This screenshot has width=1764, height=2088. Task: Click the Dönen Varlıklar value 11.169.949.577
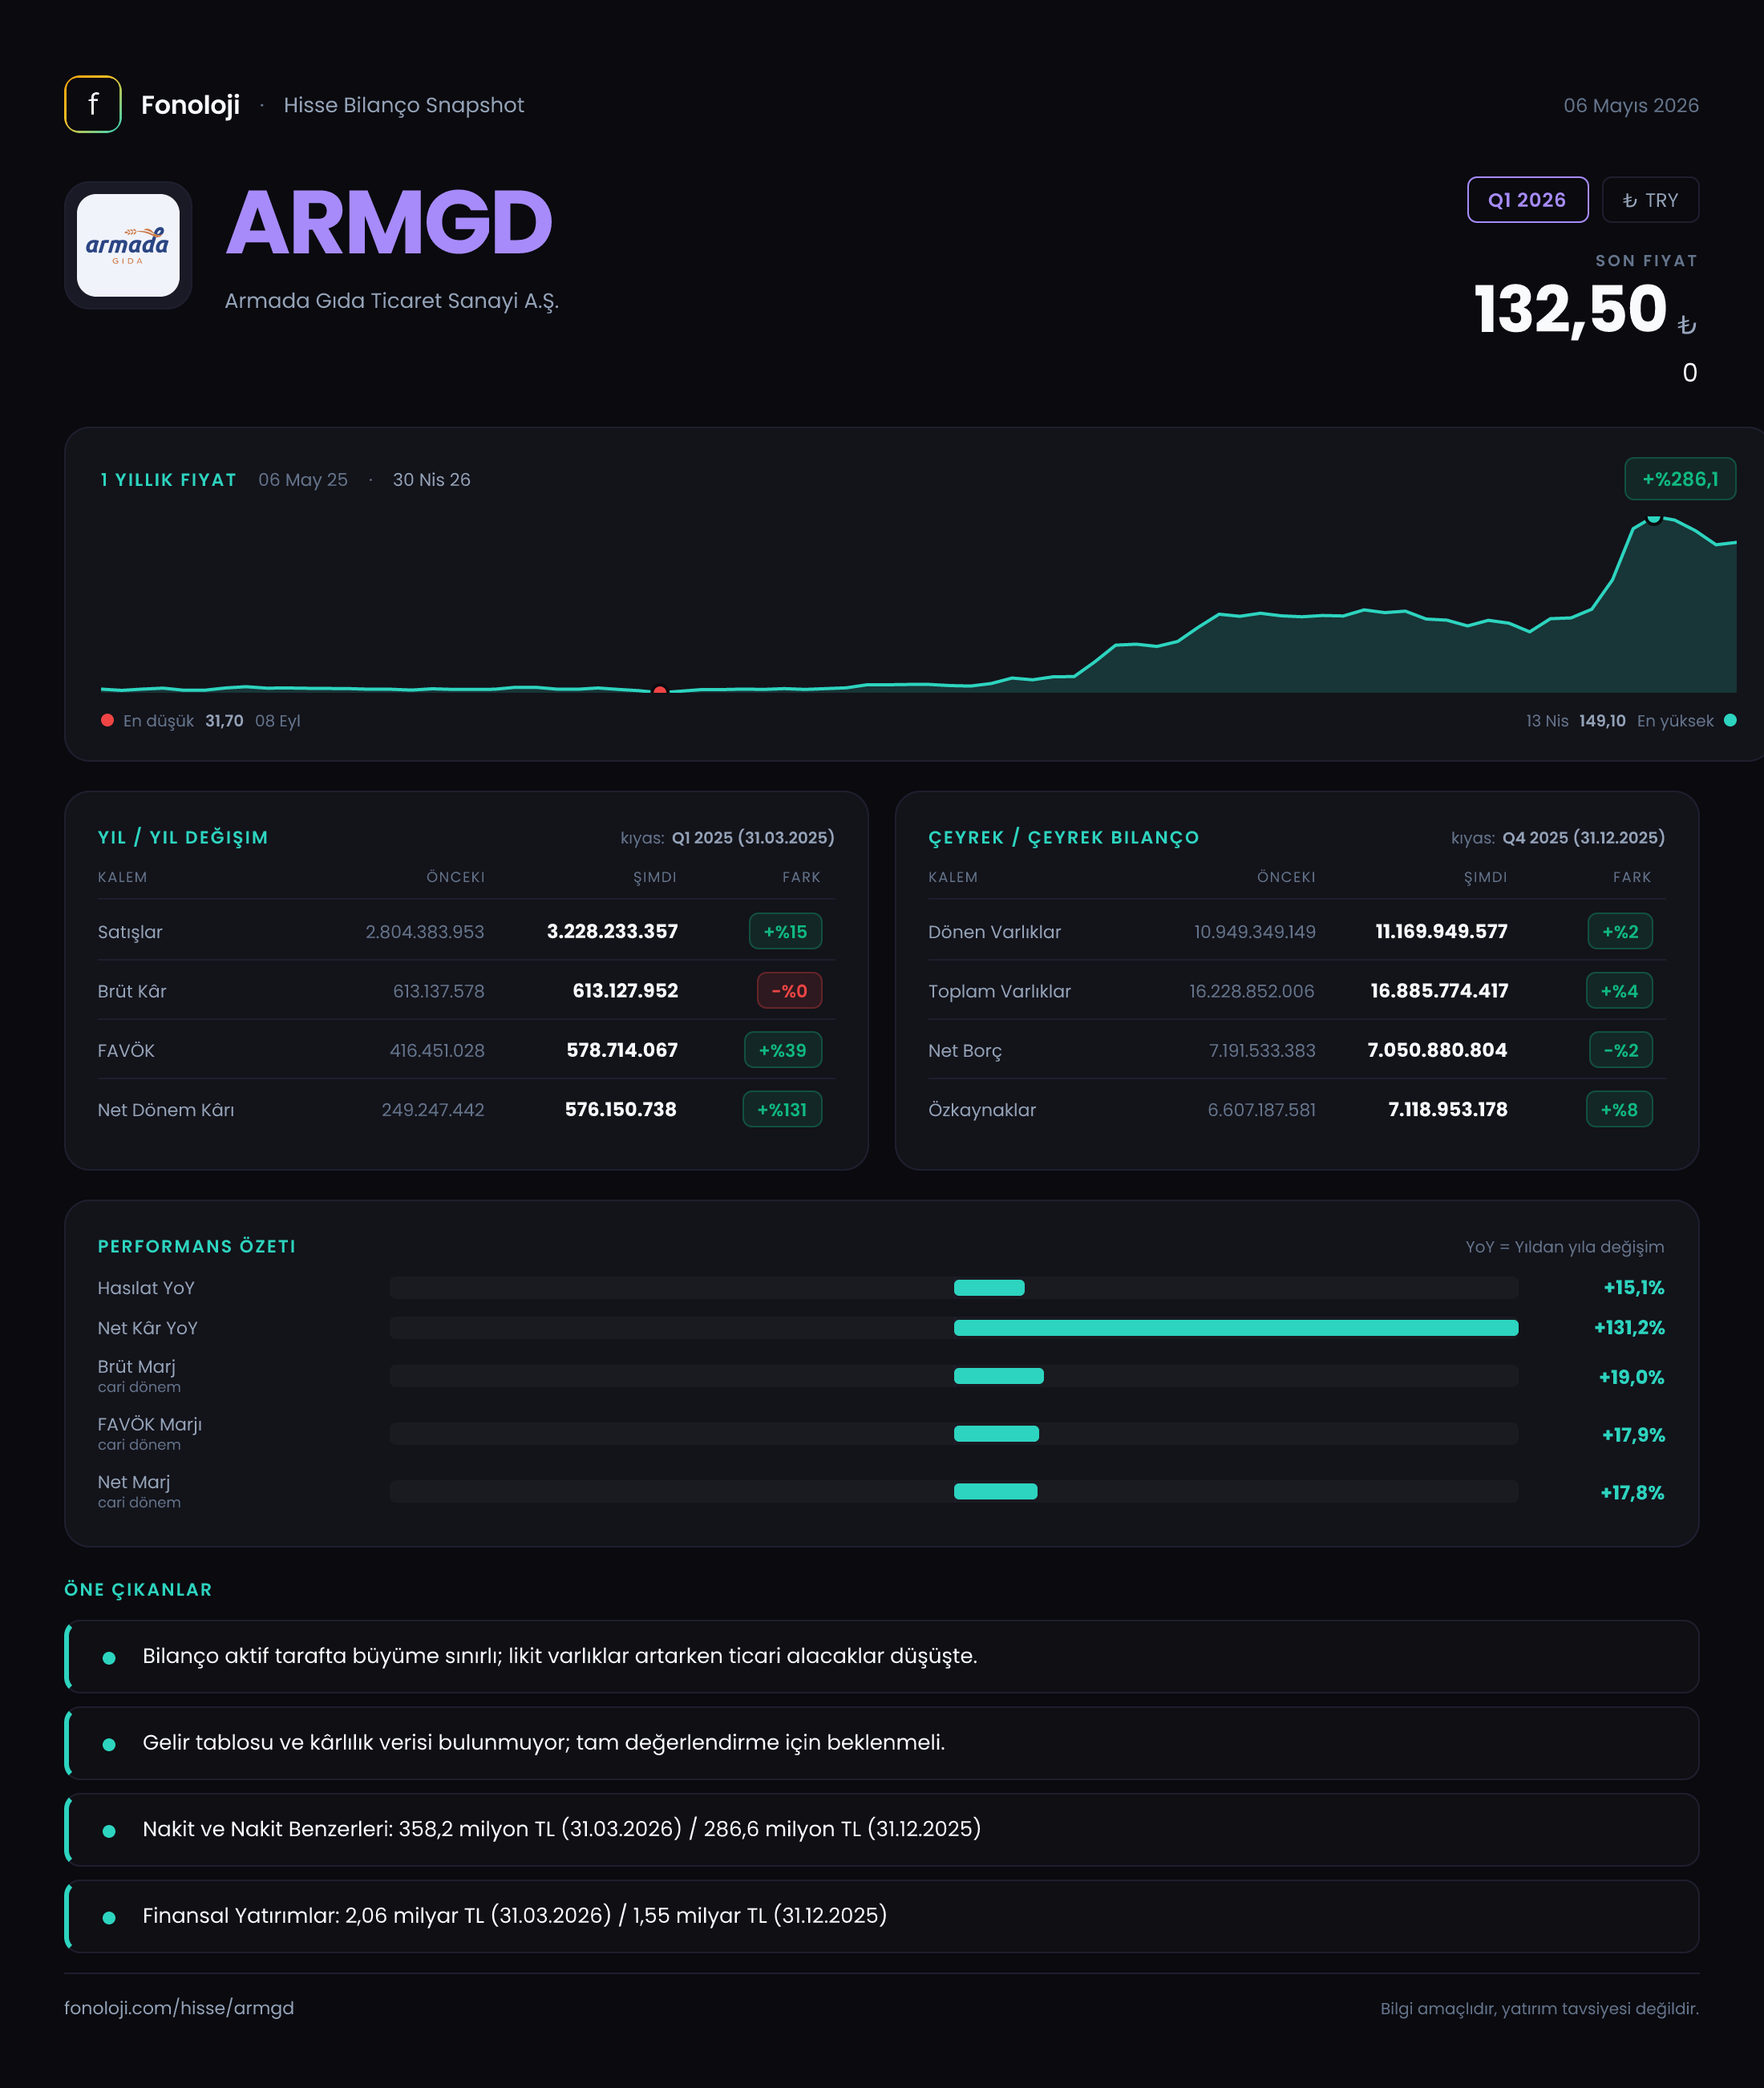pyautogui.click(x=1441, y=931)
